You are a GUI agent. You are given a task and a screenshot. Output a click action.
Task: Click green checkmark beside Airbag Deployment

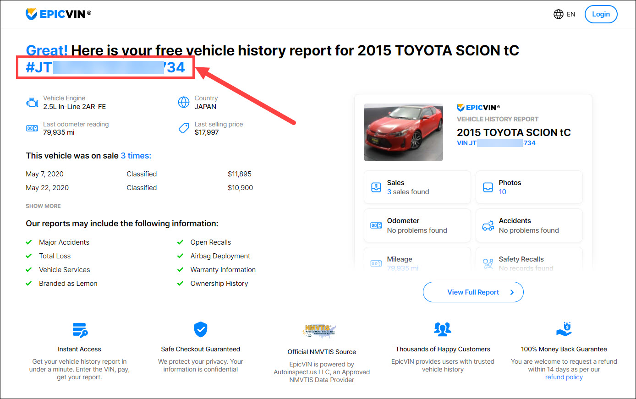181,256
